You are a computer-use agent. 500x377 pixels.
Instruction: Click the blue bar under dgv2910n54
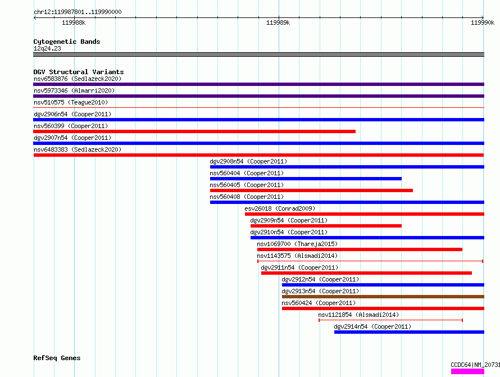click(367, 238)
